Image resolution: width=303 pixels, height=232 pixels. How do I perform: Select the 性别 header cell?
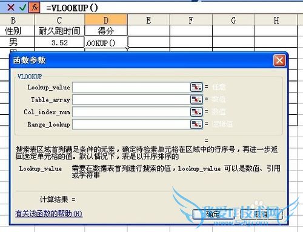tap(17, 31)
